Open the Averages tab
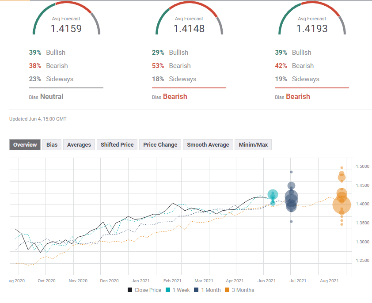Viewport: 372px width, 303px height. (79, 145)
